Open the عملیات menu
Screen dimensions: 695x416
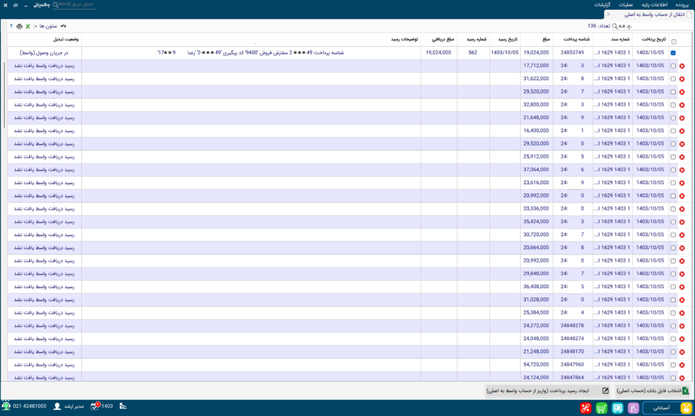tap(626, 5)
